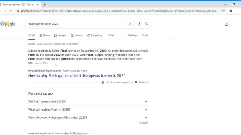Clear the search box text
The image size is (241, 135).
130,24
